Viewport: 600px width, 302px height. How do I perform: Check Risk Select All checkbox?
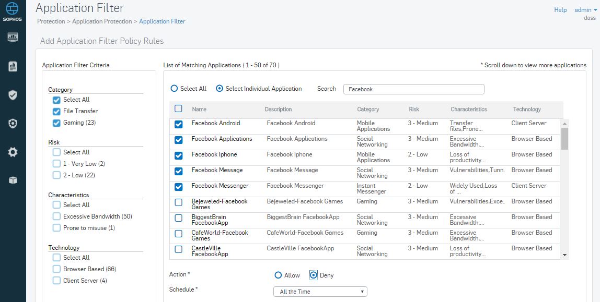56,152
